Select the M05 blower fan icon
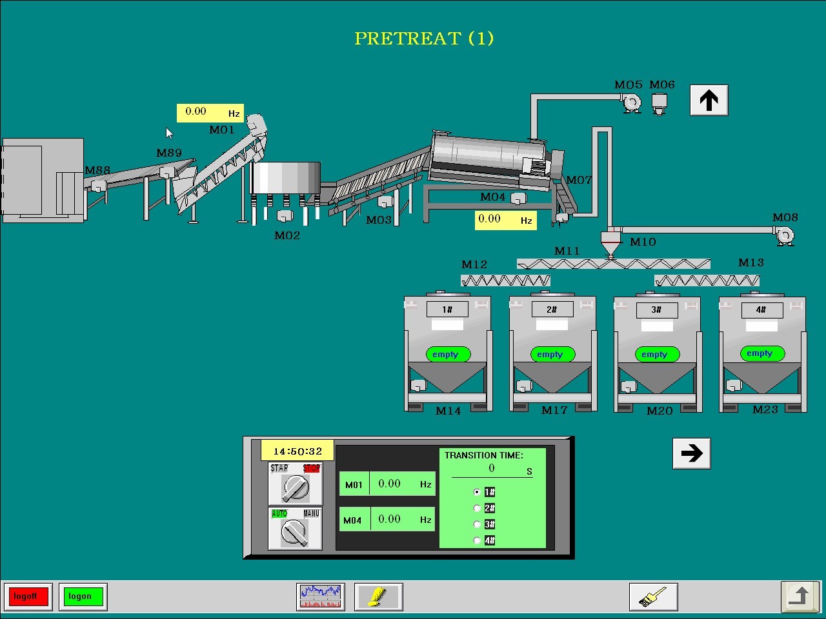 pos(632,103)
